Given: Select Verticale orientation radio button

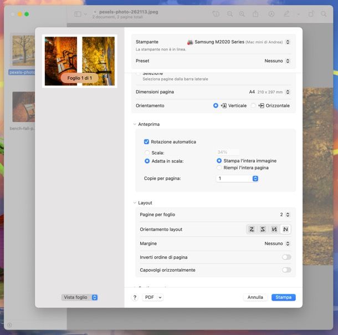Looking at the screenshot, I should click(216, 105).
